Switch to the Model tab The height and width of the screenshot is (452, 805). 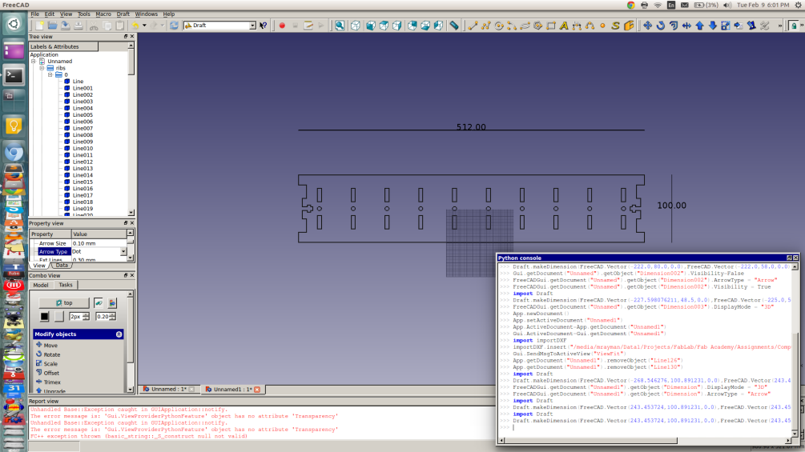41,285
